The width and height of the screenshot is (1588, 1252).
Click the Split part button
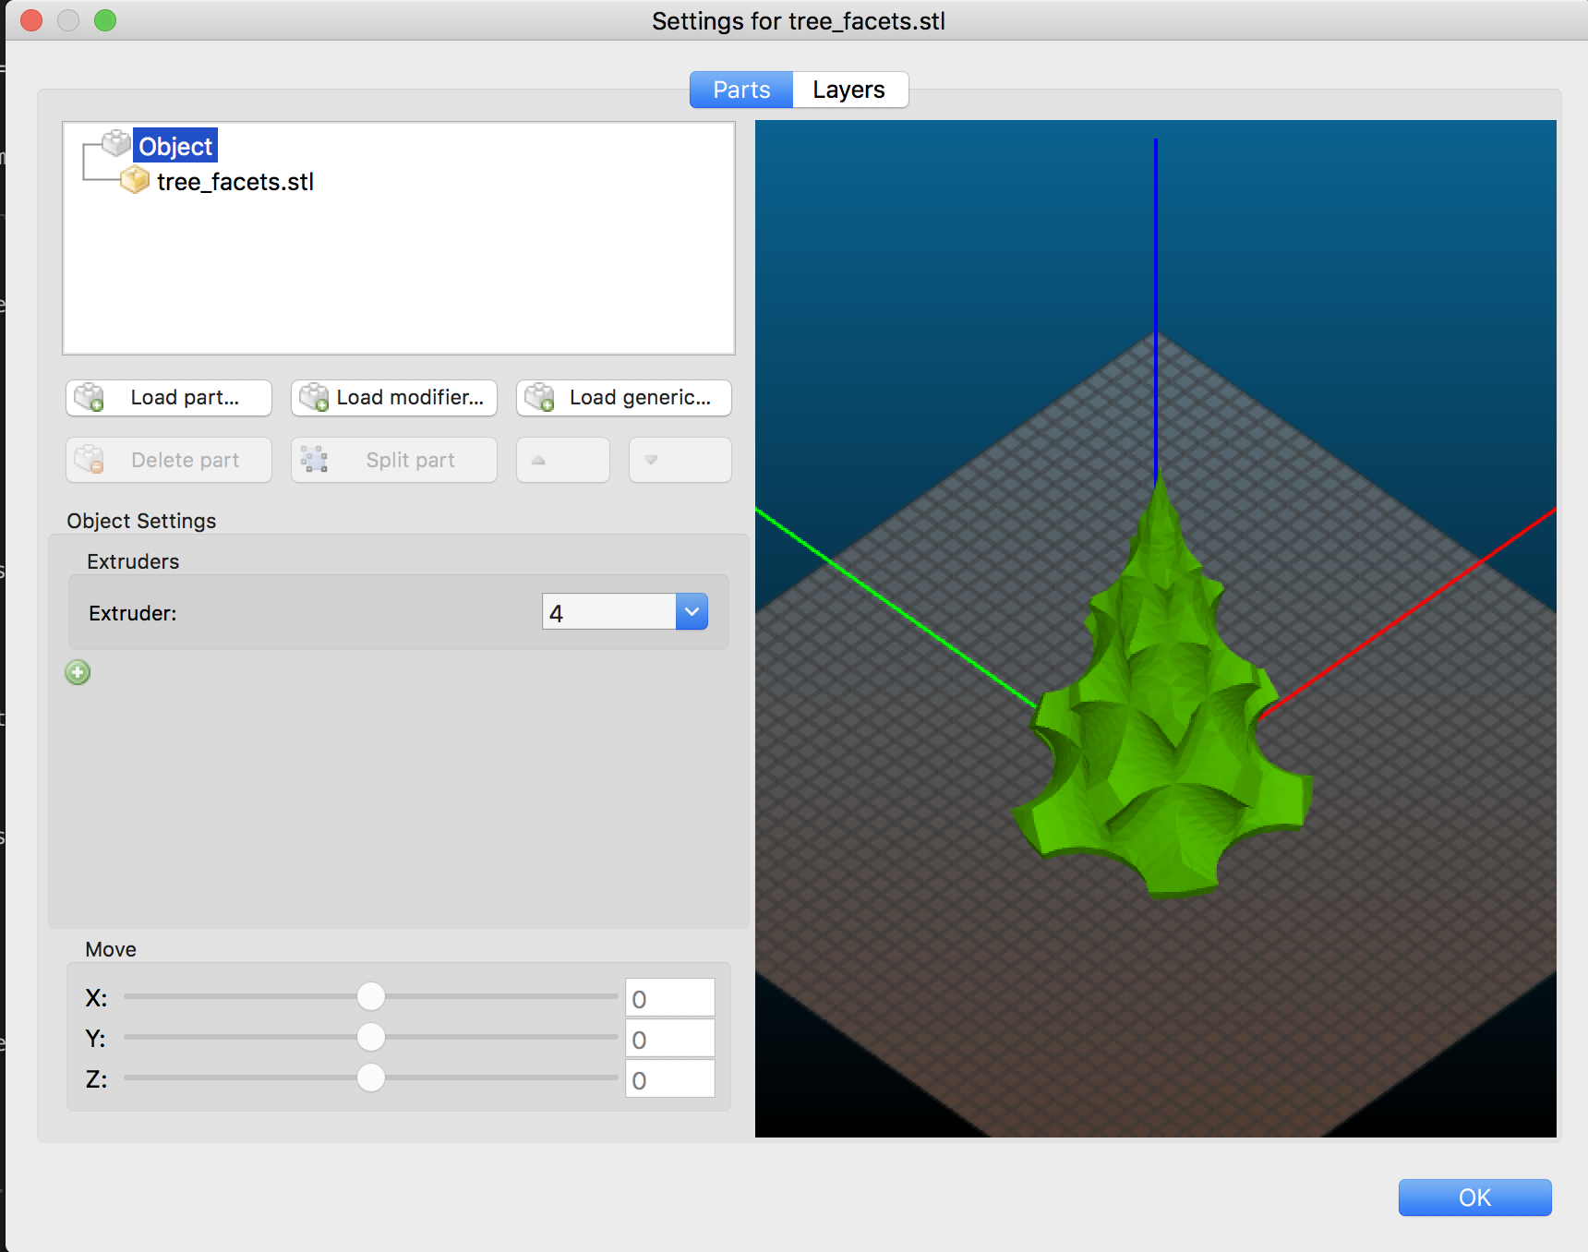point(394,460)
